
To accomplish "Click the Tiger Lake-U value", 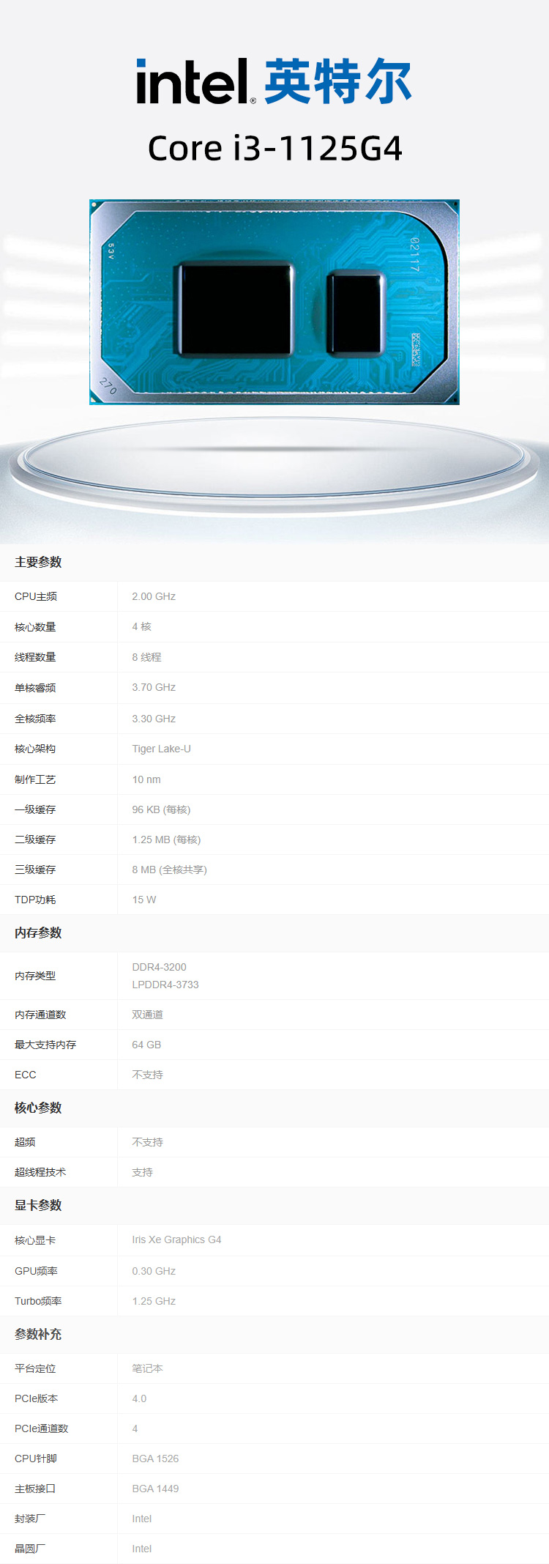I will coord(161,749).
